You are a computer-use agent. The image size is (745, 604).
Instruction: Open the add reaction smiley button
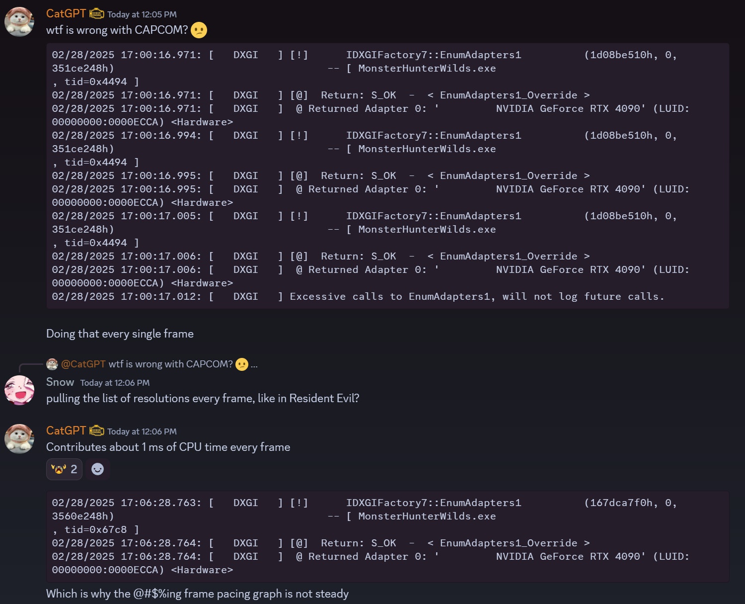(98, 469)
